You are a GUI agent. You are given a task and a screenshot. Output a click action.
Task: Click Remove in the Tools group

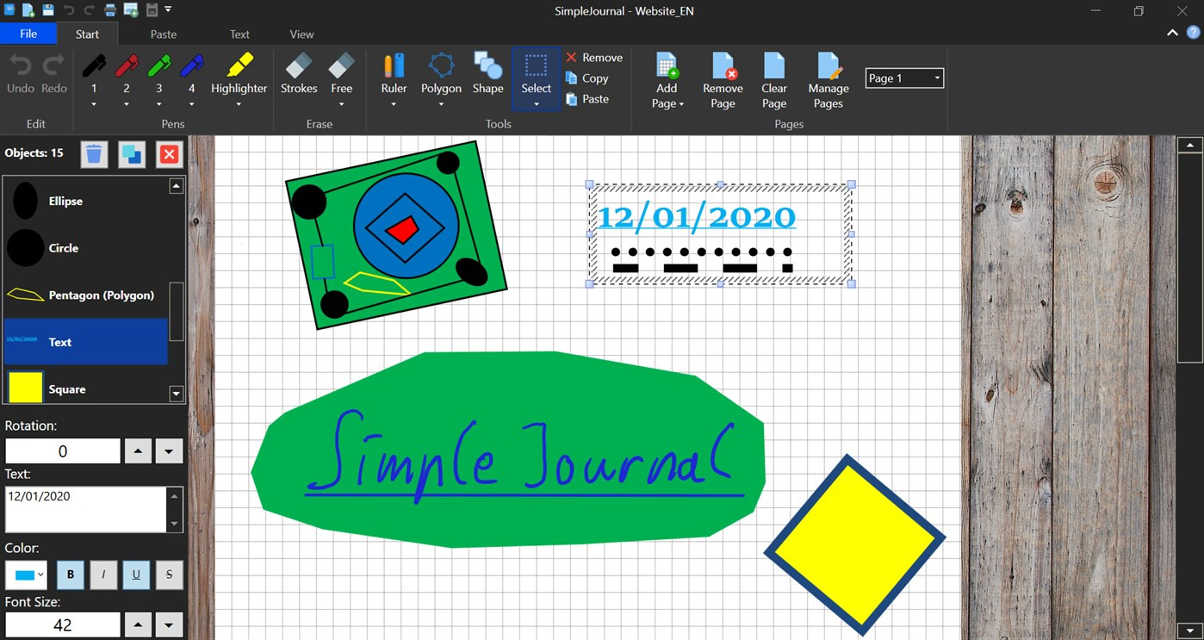pos(594,58)
